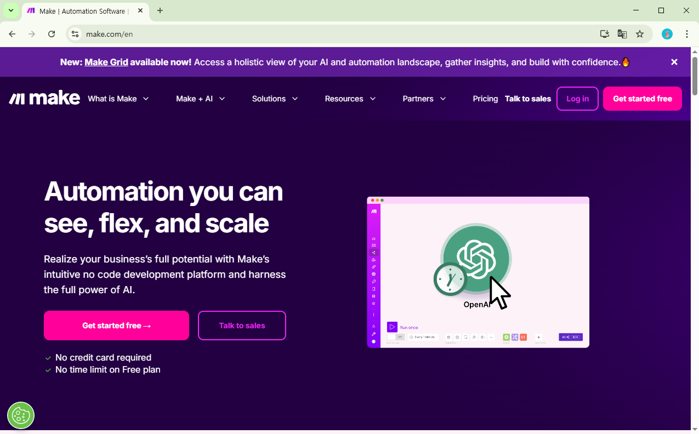The width and height of the screenshot is (699, 434).
Task: Open the tab search dropdown
Action: coord(10,10)
